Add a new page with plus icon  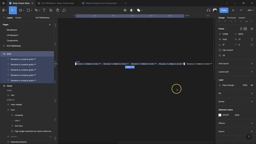[x=50, y=24]
